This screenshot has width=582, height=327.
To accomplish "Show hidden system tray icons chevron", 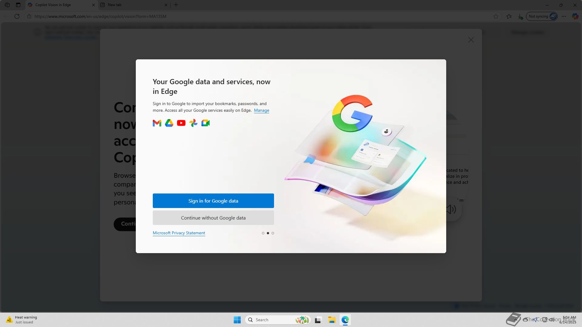I will point(515,320).
